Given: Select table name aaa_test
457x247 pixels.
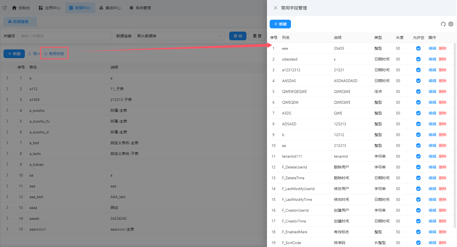Looking at the screenshot, I should tap(36, 197).
